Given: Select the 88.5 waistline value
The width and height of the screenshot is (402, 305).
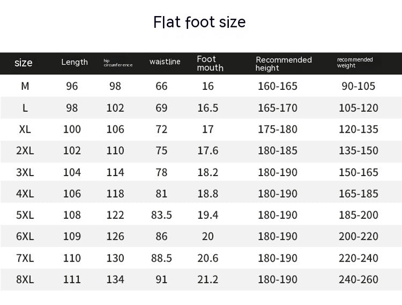Looking at the screenshot, I should click(161, 258).
